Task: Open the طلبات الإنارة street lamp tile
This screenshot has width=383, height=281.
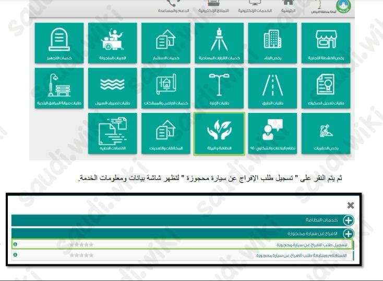Action: pos(219,88)
